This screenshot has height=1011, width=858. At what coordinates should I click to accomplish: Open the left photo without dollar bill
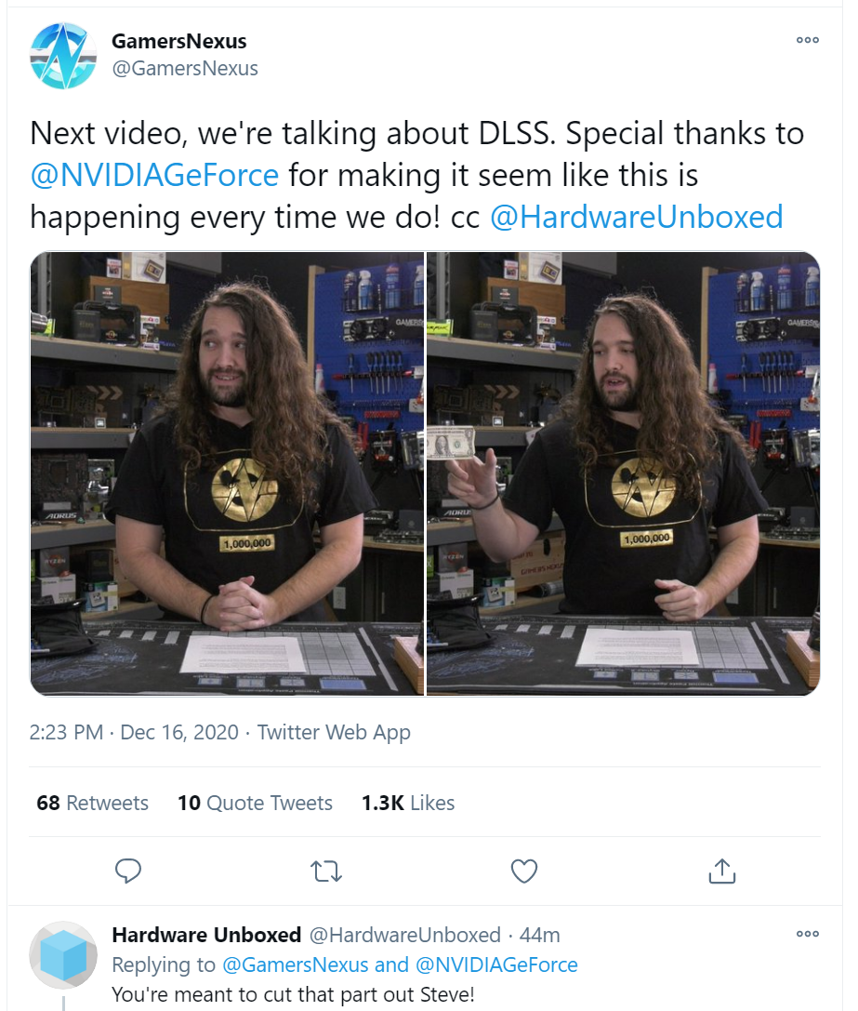[x=227, y=474]
